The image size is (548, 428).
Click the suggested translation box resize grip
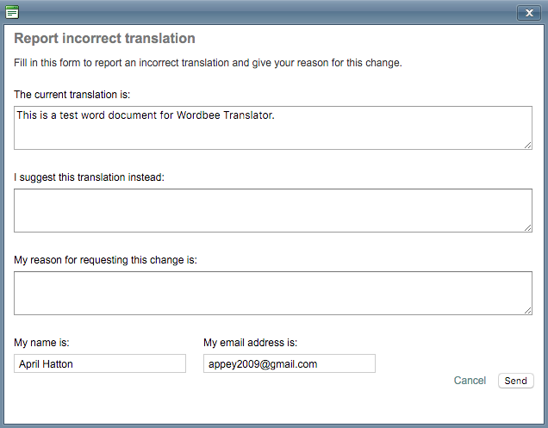click(x=527, y=227)
